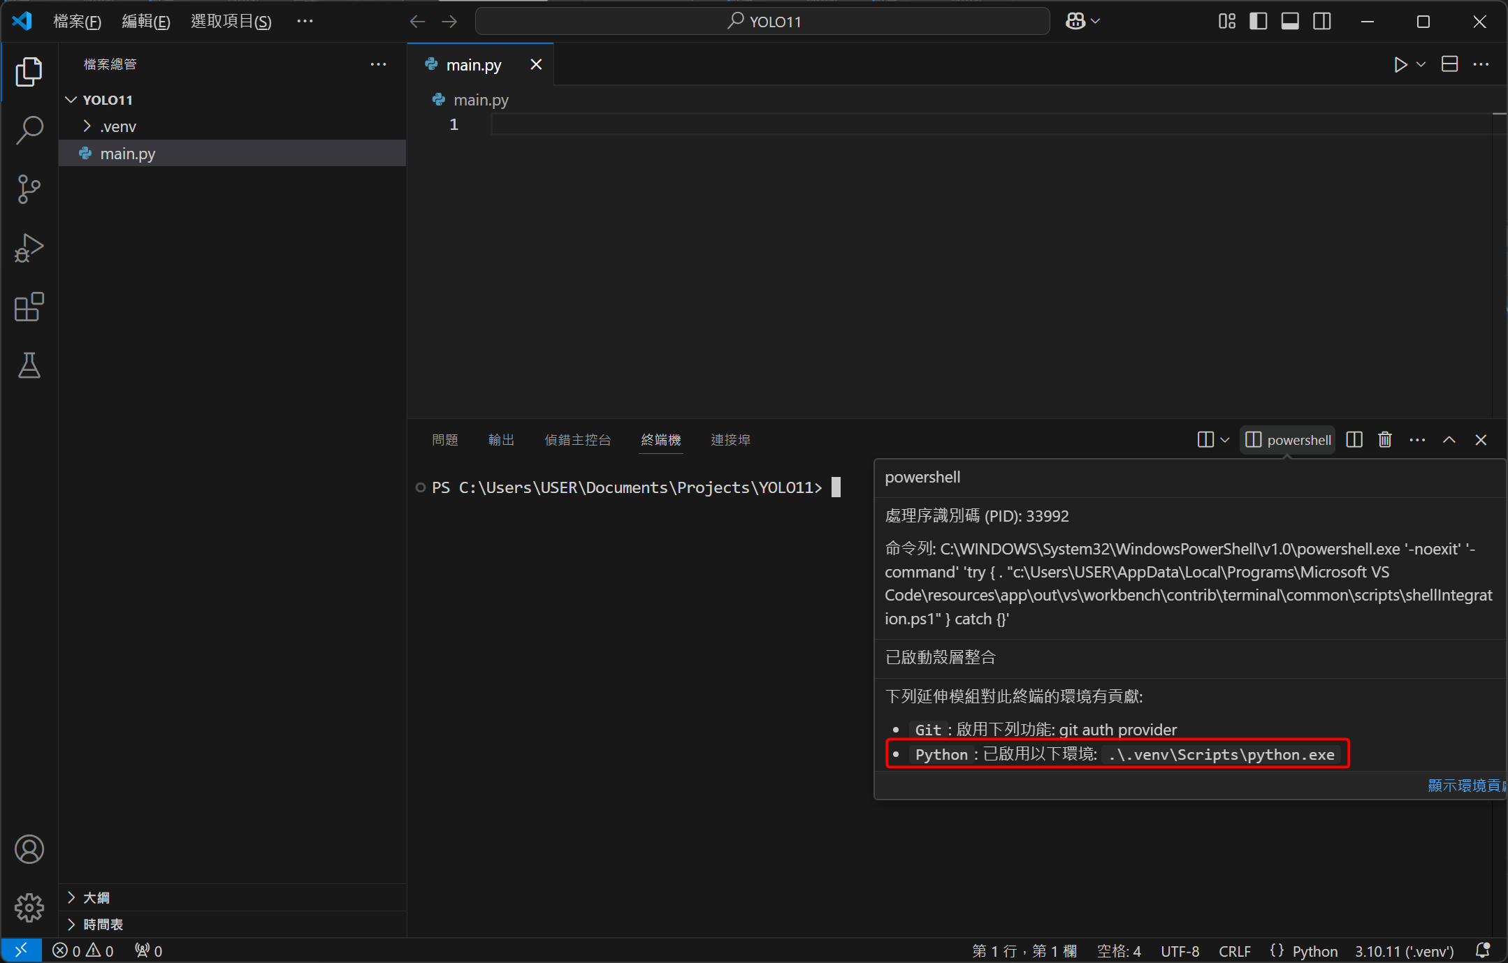Go forward with the navigation right arrow
1508x963 pixels.
pos(449,22)
